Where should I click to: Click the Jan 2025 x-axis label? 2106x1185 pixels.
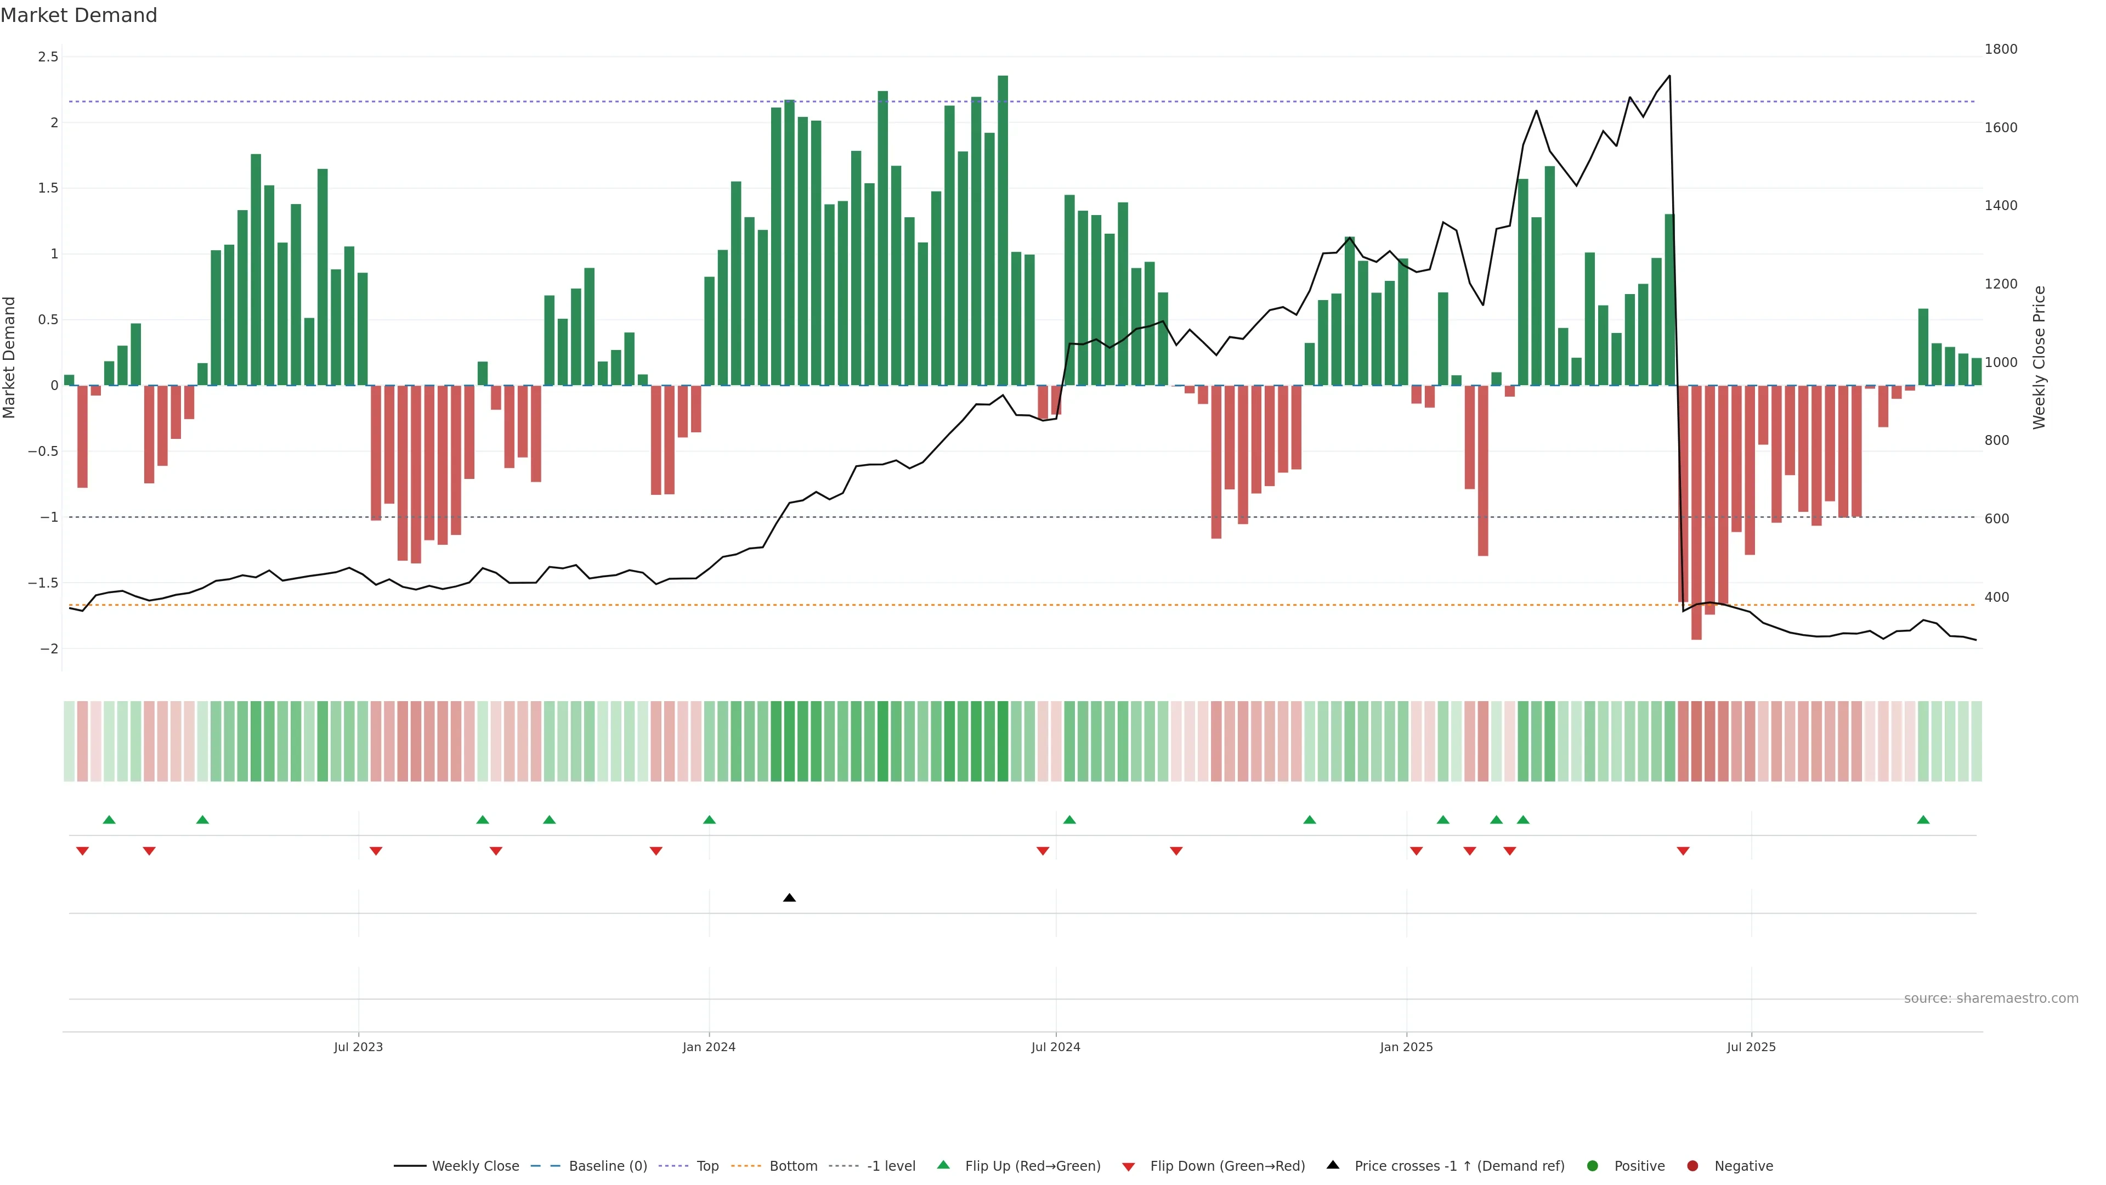1406,1047
